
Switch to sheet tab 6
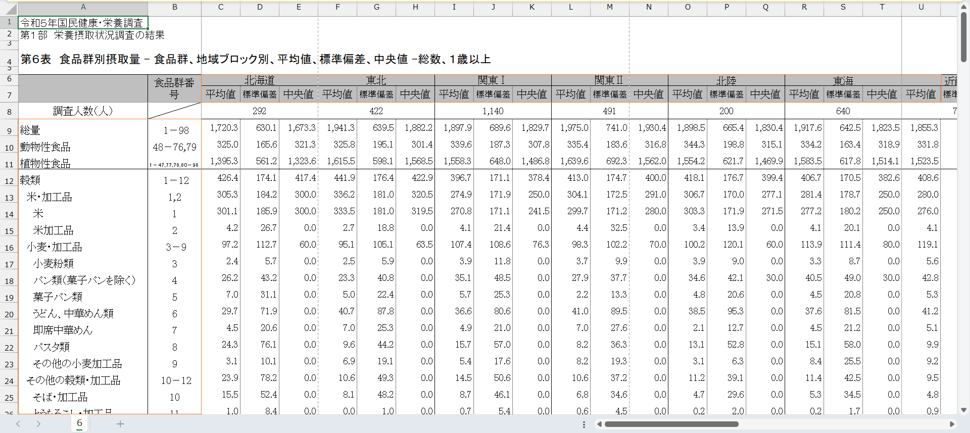[79, 423]
